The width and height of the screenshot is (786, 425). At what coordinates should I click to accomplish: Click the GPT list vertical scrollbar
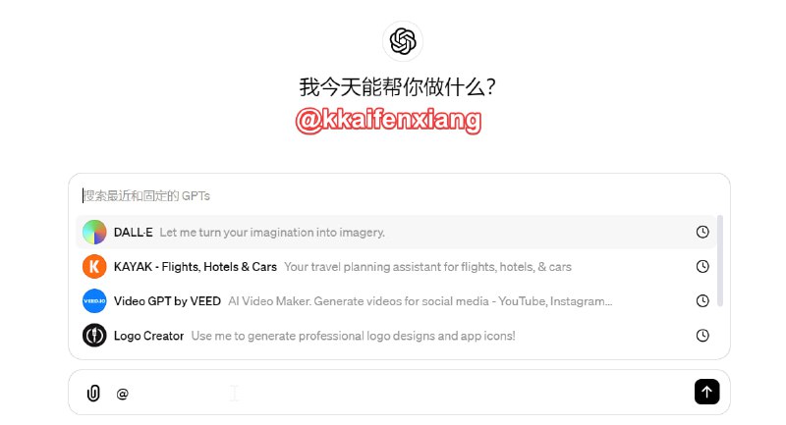[x=720, y=261]
